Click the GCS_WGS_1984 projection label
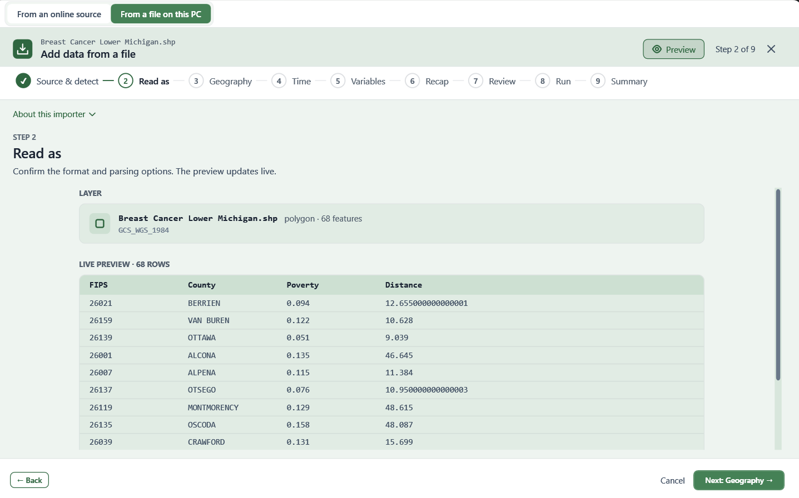 click(x=143, y=230)
